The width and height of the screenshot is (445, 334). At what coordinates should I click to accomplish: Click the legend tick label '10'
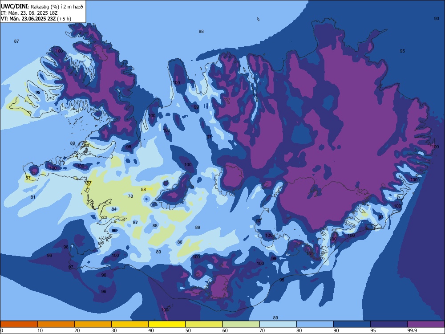click(x=40, y=330)
